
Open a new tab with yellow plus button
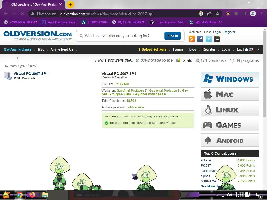(70, 4)
